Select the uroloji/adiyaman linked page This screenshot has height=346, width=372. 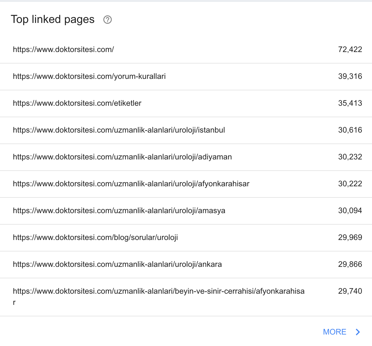[186, 157]
